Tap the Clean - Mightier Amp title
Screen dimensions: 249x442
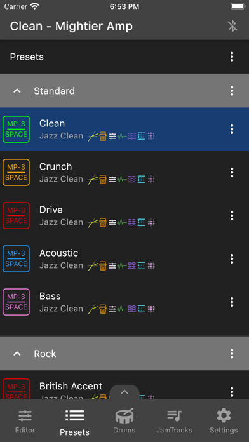pyautogui.click(x=71, y=26)
